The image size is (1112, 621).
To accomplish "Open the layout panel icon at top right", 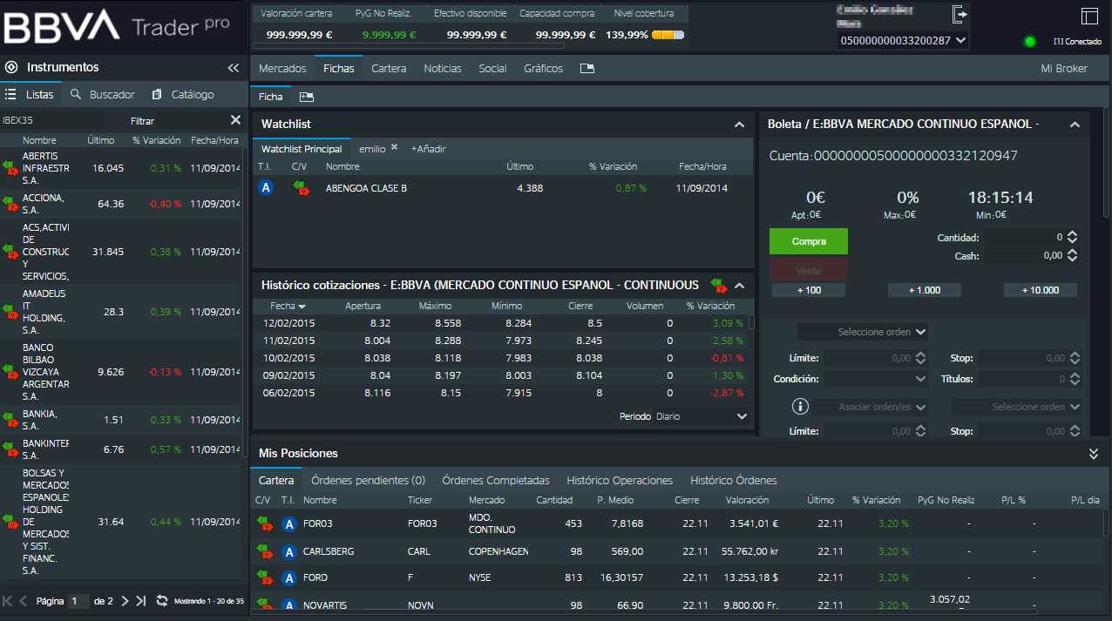I will (1089, 17).
